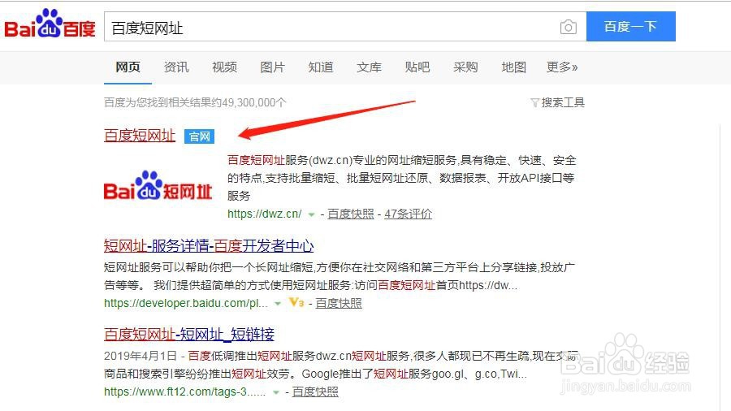The width and height of the screenshot is (731, 411).
Task: Open the 图片 tab
Action: (x=273, y=67)
